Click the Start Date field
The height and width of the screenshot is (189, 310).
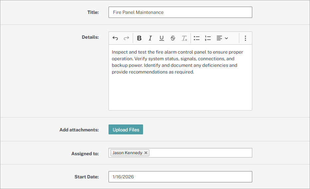point(180,177)
